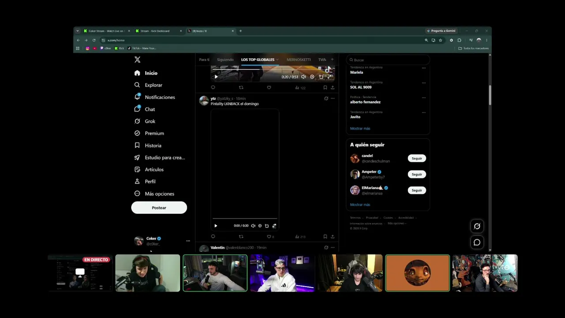The image size is (565, 318).
Task: Open Explorar from the sidebar
Action: (149, 85)
